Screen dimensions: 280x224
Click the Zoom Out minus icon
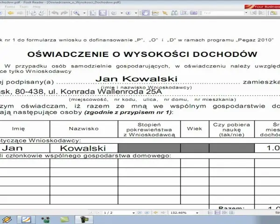(114, 13)
